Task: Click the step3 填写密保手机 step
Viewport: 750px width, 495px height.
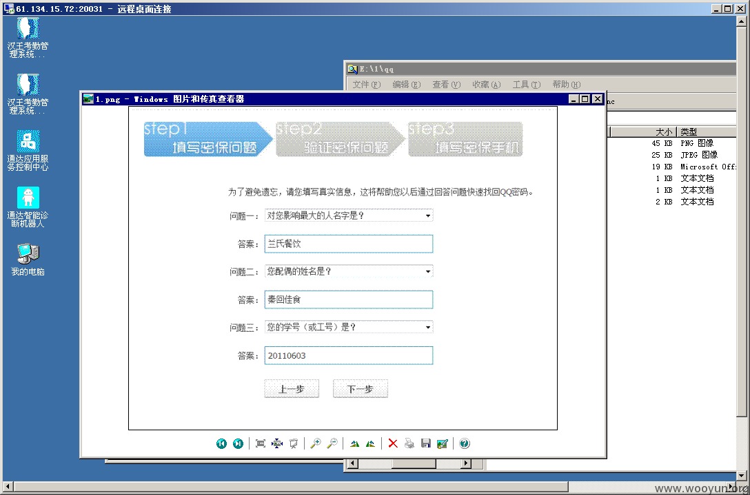Action: pyautogui.click(x=465, y=139)
